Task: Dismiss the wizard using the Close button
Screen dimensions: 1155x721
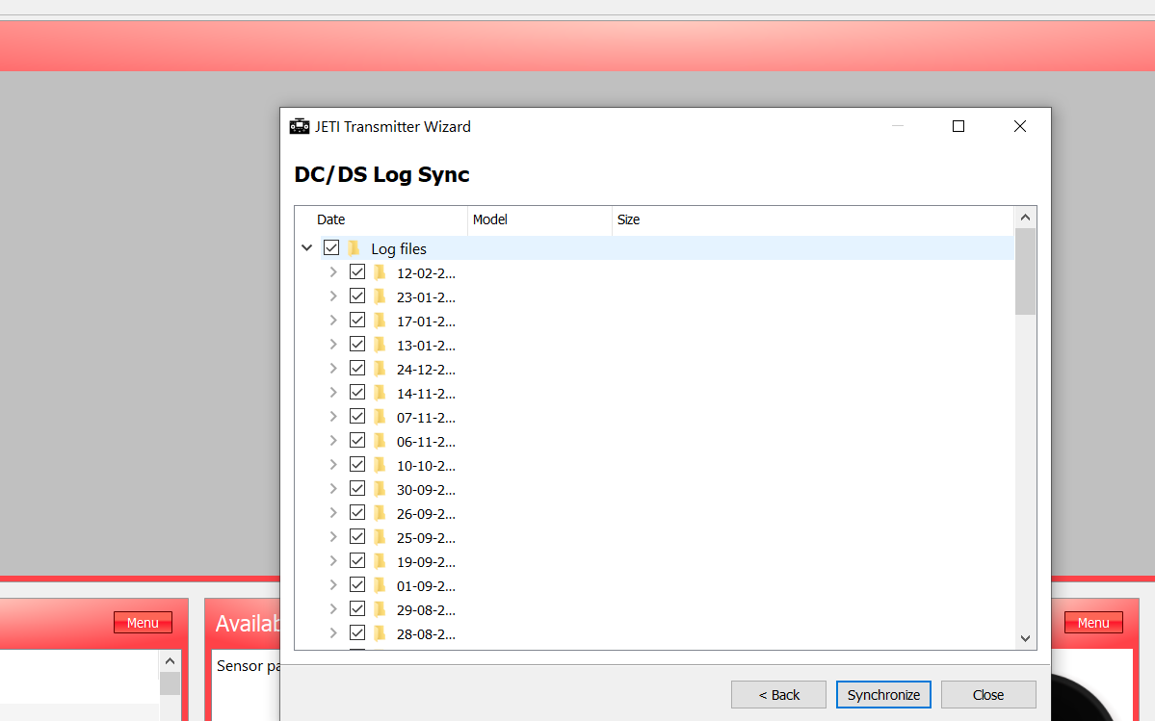Action: point(987,694)
